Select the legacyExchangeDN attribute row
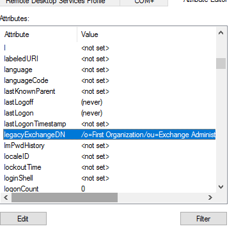The image size is (234, 231). pos(109,135)
